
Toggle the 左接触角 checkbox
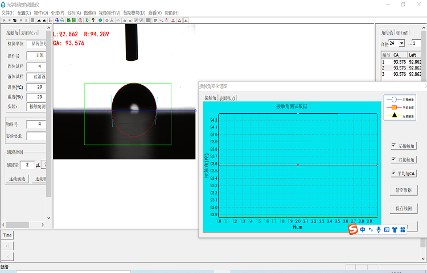click(395, 146)
